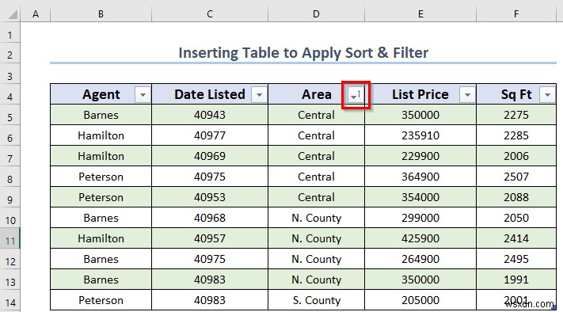563x312 pixels.
Task: Open the Agent column filter dropdown
Action: click(x=143, y=95)
